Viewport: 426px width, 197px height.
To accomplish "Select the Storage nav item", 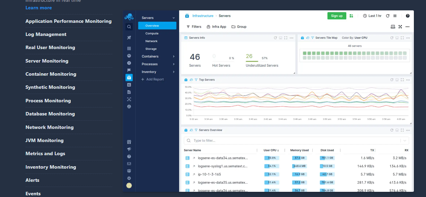I will [x=151, y=49].
